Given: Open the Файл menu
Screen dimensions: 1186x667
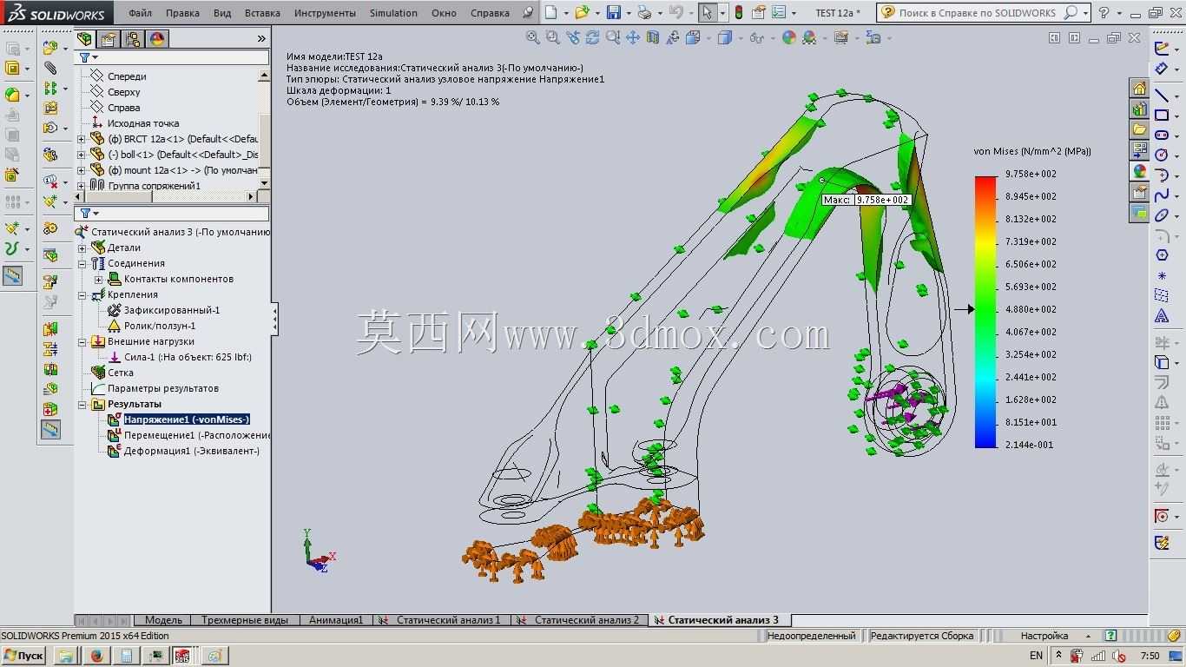Looking at the screenshot, I should click(x=140, y=13).
